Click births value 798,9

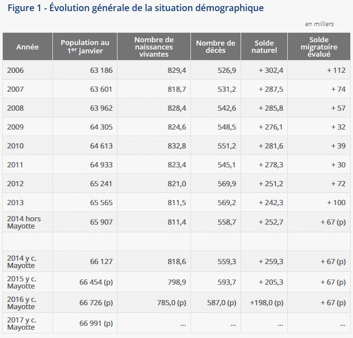[x=176, y=282]
